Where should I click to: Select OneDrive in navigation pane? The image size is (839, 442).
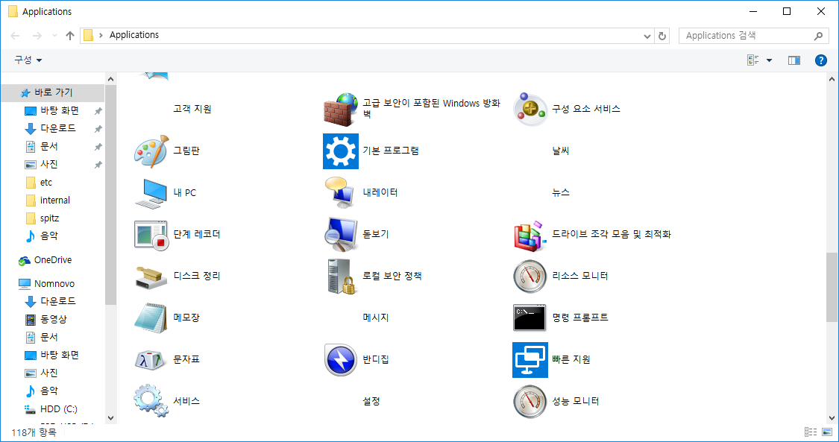click(x=52, y=260)
